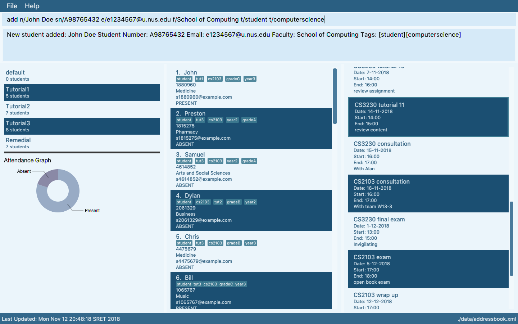
Task: Select the Tutorial3 group
Action: (x=82, y=126)
